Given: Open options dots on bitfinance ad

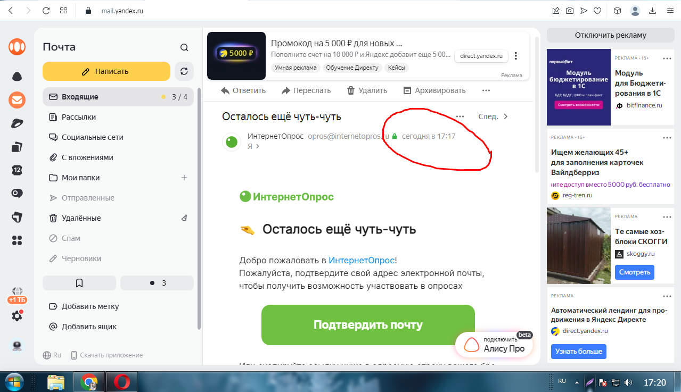Looking at the screenshot, I should tap(667, 58).
